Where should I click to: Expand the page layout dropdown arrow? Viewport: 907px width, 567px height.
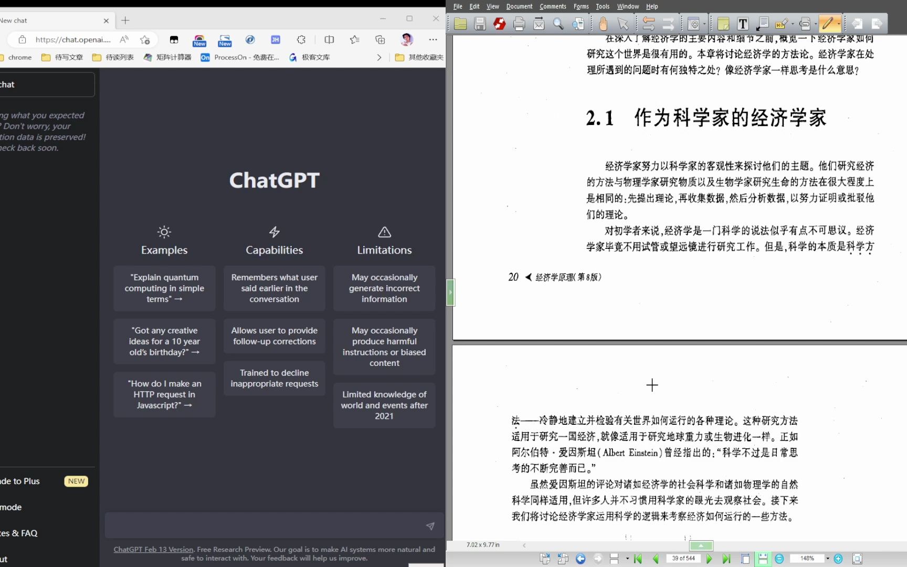(x=627, y=559)
